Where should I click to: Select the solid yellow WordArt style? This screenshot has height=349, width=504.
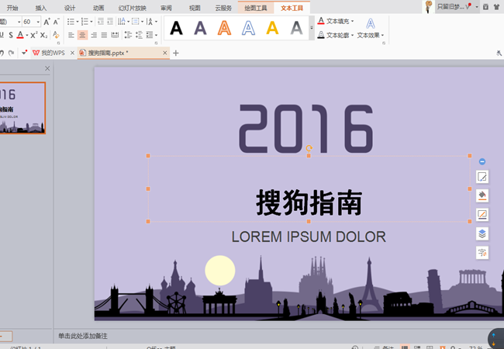[272, 28]
